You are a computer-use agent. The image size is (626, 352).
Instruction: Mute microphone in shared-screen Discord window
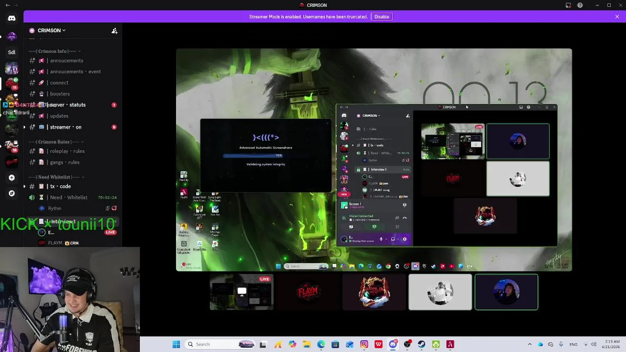click(381, 239)
